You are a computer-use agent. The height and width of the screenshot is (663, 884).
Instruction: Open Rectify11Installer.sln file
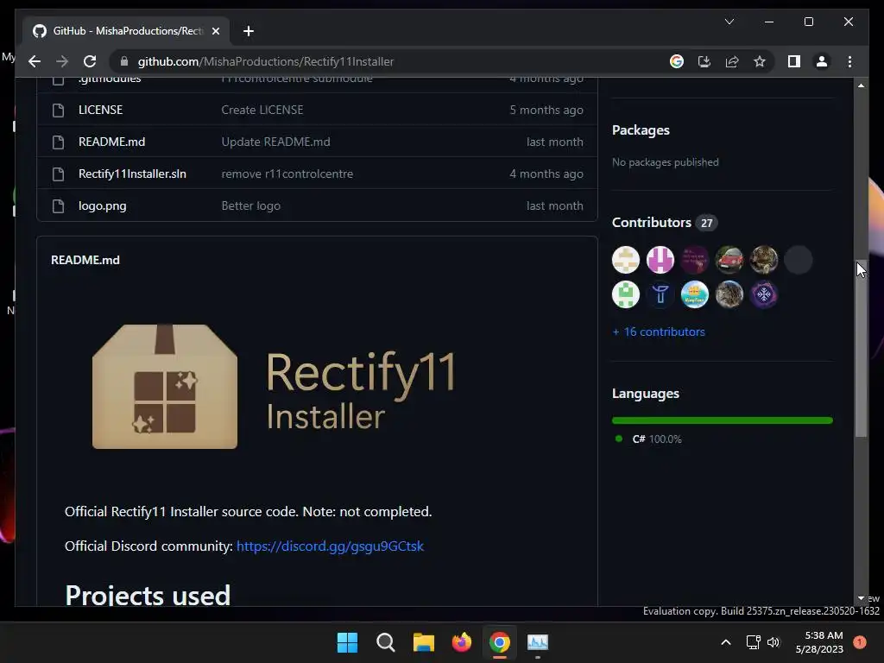tap(132, 174)
